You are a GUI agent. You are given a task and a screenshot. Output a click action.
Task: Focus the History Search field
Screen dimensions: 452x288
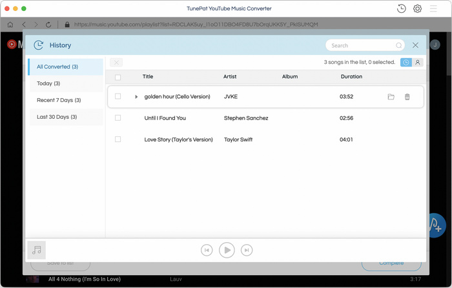pyautogui.click(x=365, y=46)
